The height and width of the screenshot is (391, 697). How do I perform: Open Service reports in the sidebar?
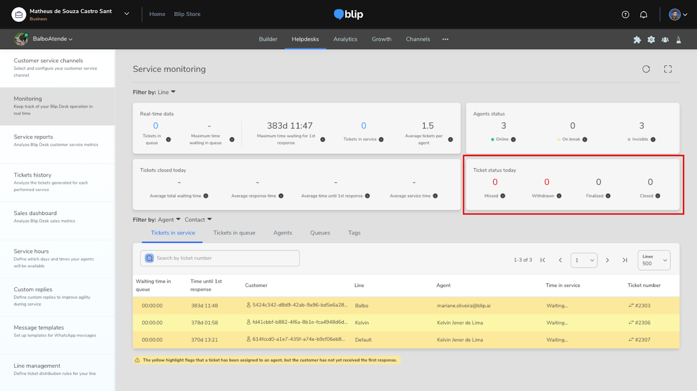tap(33, 137)
